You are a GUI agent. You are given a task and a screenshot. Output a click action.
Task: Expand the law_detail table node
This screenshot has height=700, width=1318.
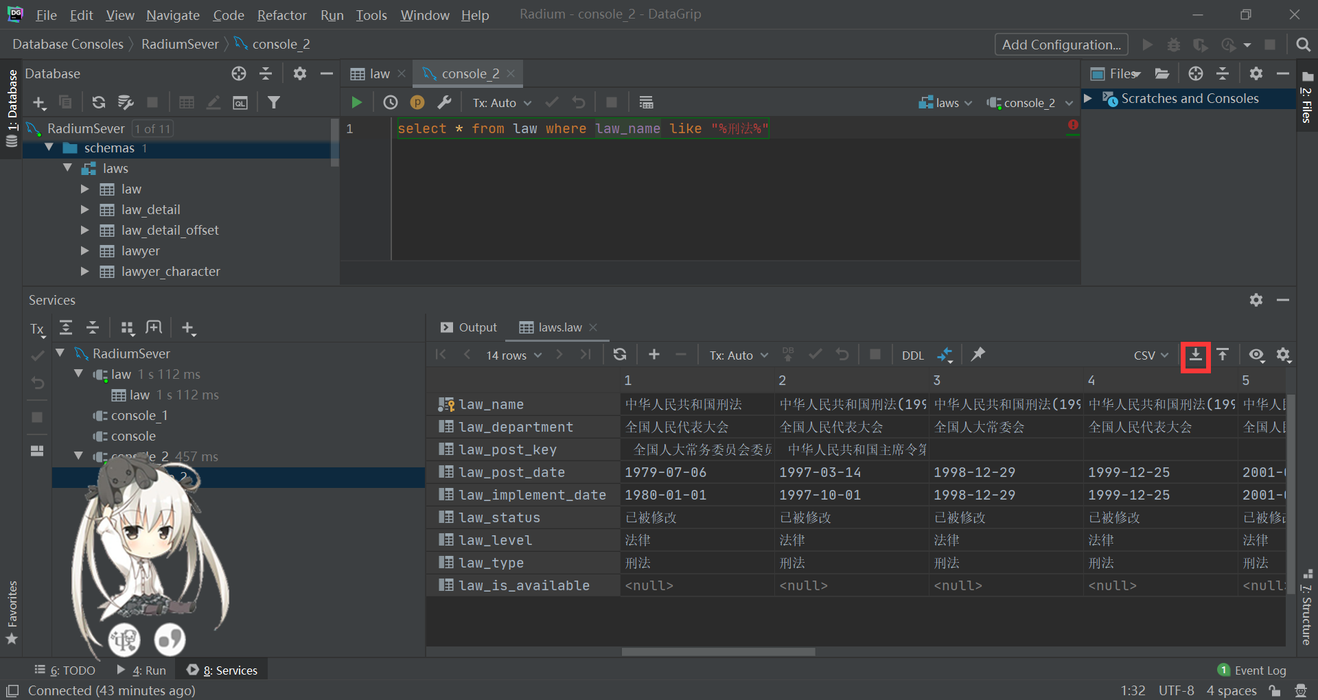click(x=85, y=209)
